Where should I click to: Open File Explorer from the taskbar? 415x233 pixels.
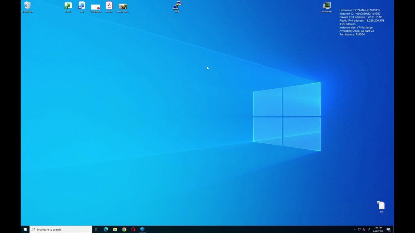pos(115,229)
